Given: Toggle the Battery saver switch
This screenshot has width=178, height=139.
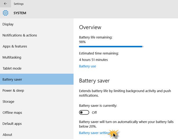Looking at the screenshot, I should coord(84,113).
